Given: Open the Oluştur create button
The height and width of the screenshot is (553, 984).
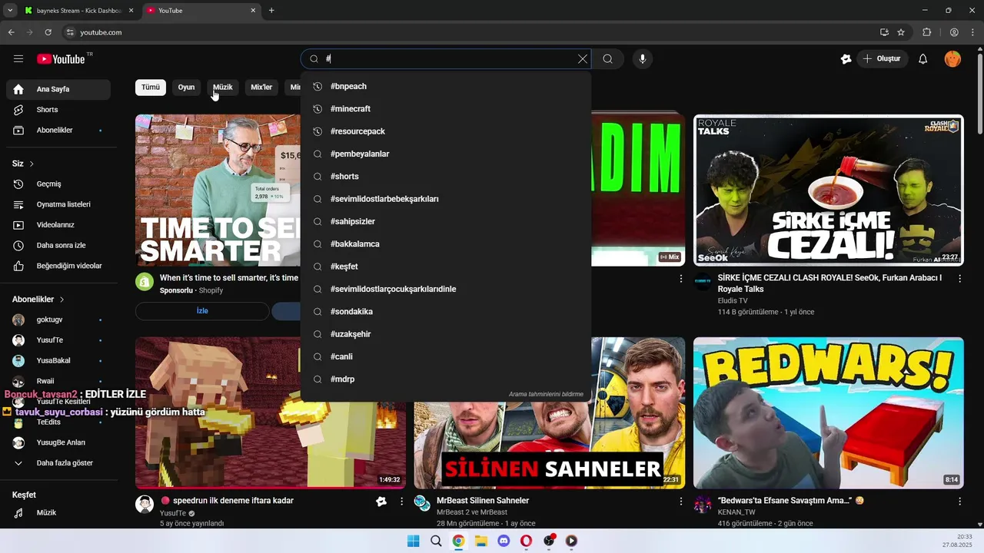Looking at the screenshot, I should pos(883,59).
